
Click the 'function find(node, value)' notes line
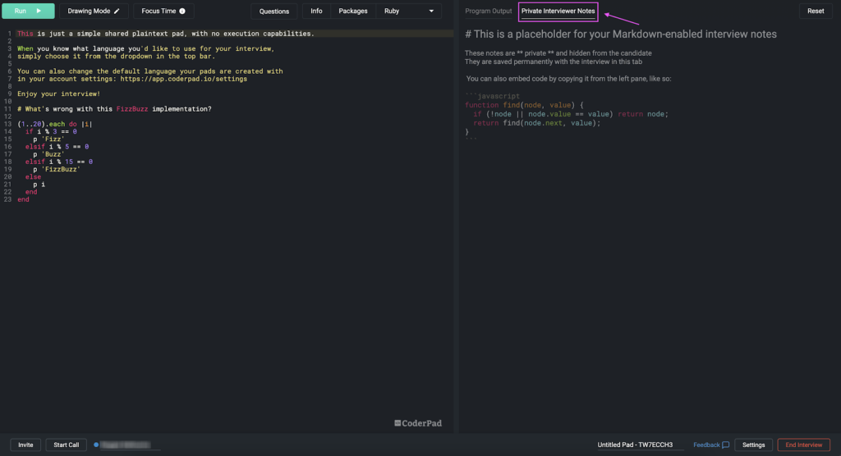pyautogui.click(x=524, y=105)
